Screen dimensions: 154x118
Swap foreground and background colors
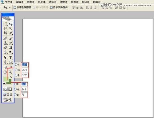tap(11, 77)
